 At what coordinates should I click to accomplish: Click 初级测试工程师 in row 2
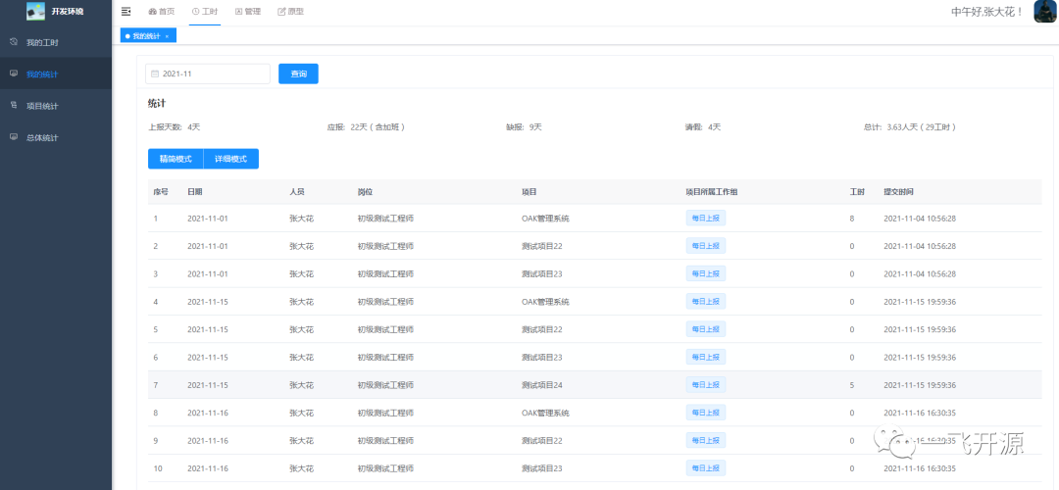385,246
